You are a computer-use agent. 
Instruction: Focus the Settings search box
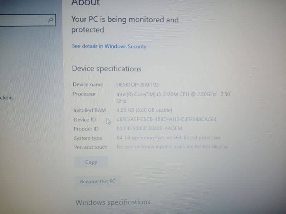coord(28,20)
